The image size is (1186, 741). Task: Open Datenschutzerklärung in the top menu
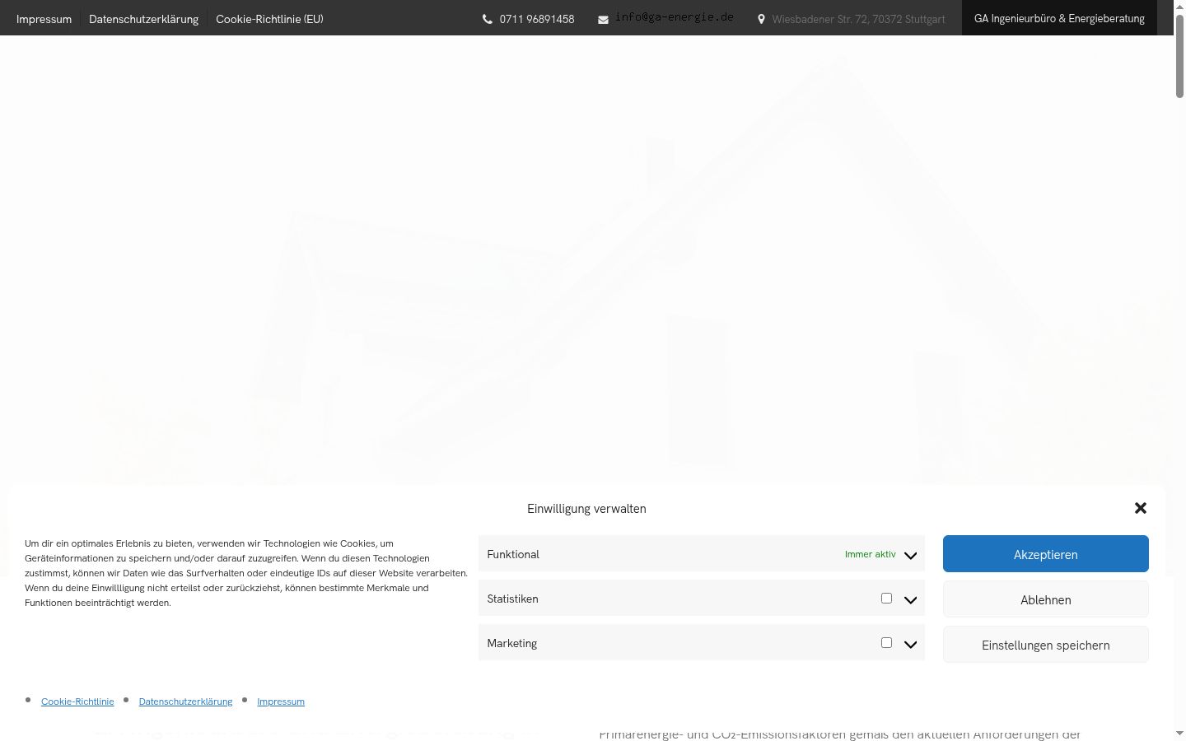143,19
